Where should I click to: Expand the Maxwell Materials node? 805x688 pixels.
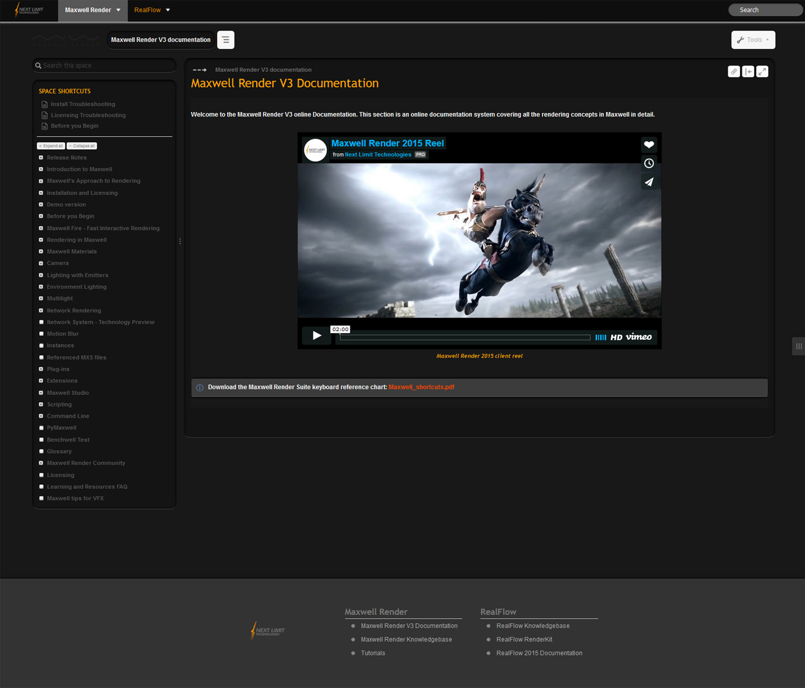point(41,251)
